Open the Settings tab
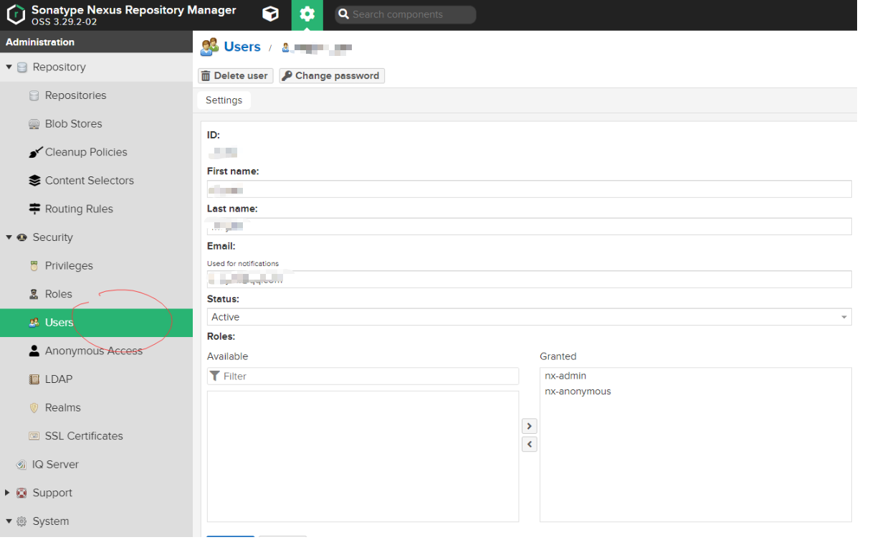The height and width of the screenshot is (550, 870). (224, 100)
